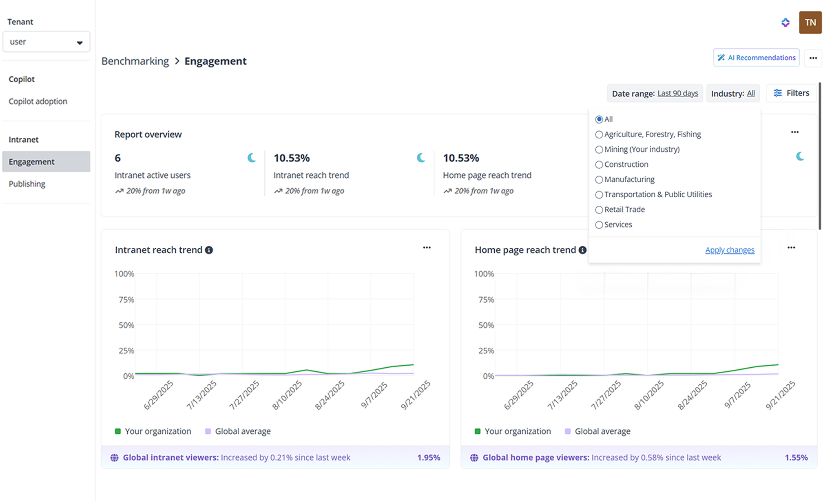The image size is (832, 501).
Task: Select Mining (Your industry) radio option
Action: tap(599, 150)
